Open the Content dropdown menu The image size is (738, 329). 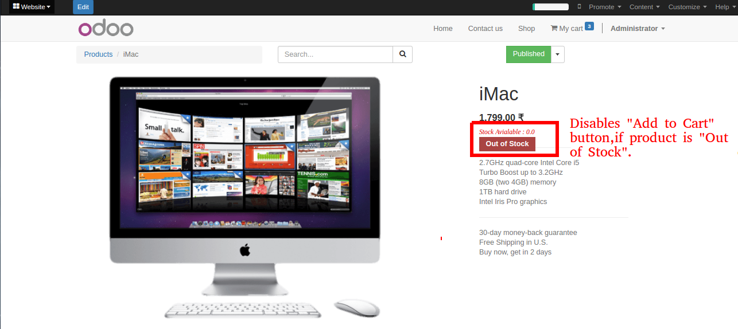pos(644,7)
